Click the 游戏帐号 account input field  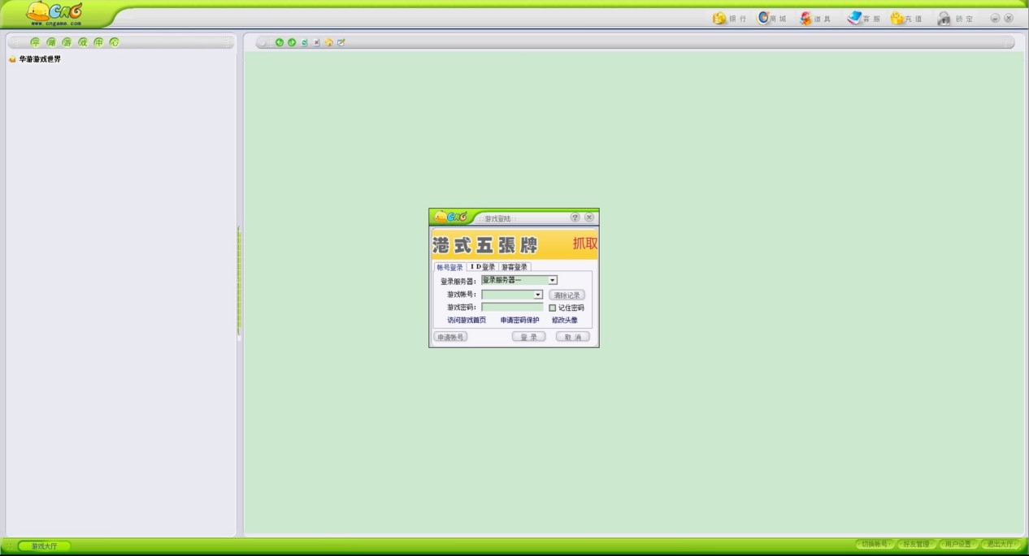pos(508,295)
